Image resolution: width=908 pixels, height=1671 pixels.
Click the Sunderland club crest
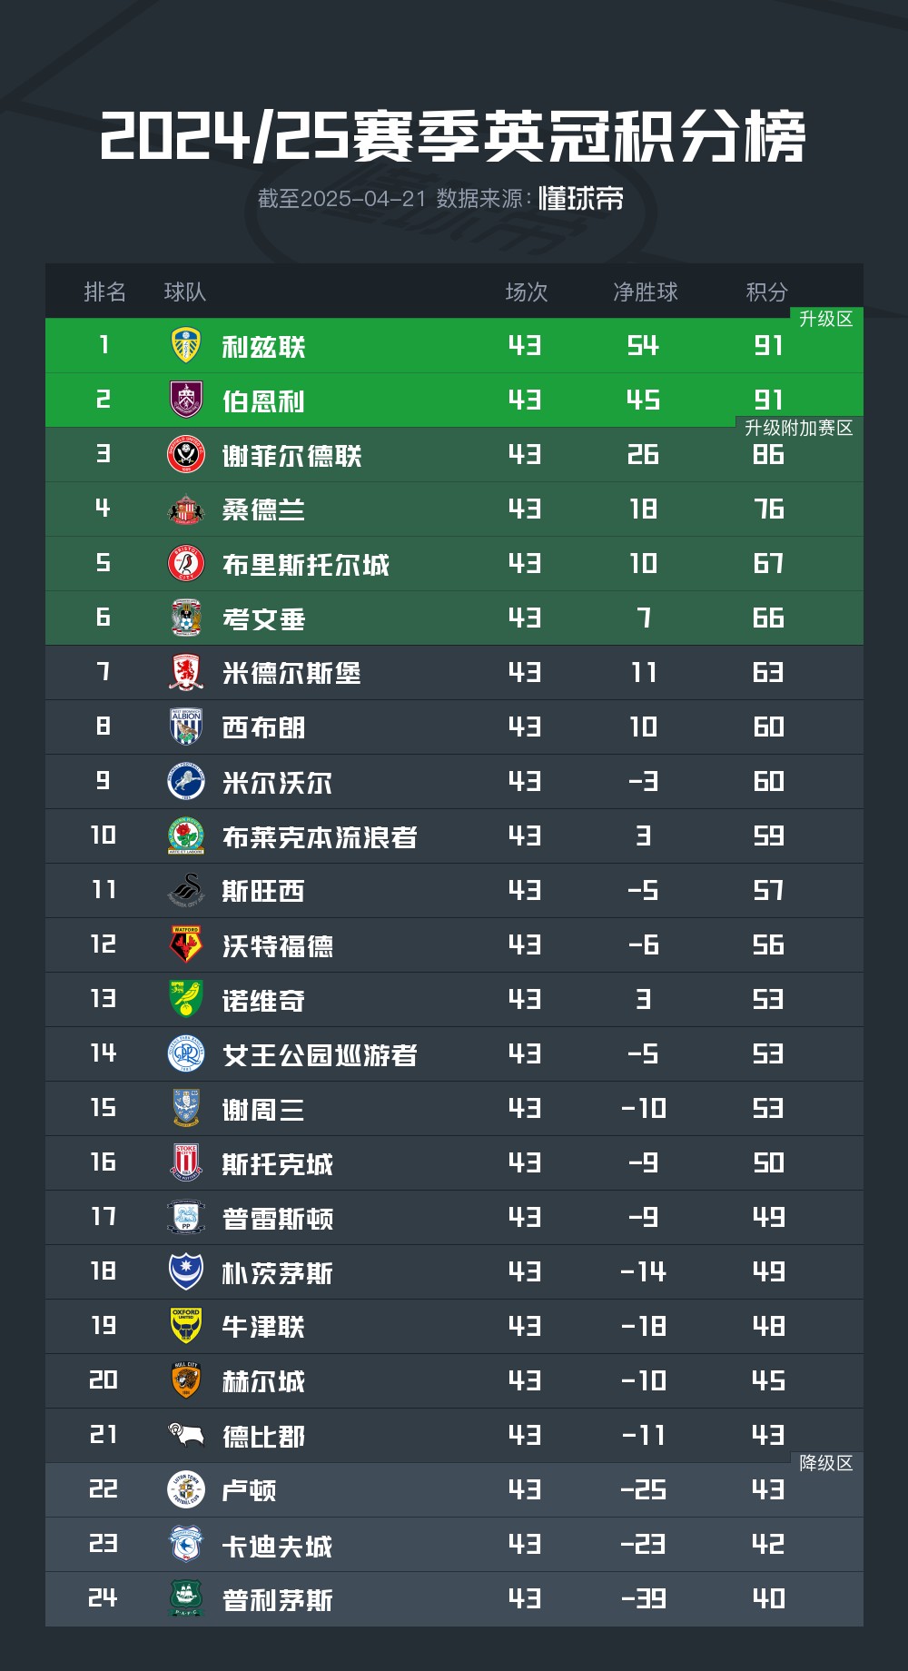186,509
